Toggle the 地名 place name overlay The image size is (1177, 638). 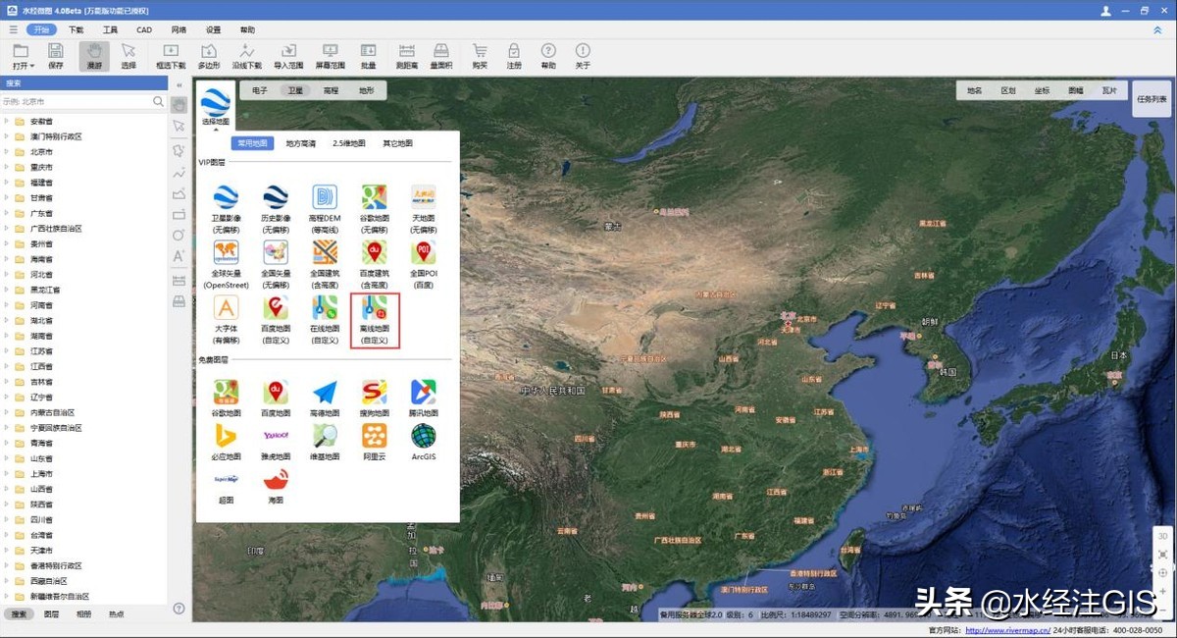pos(974,90)
